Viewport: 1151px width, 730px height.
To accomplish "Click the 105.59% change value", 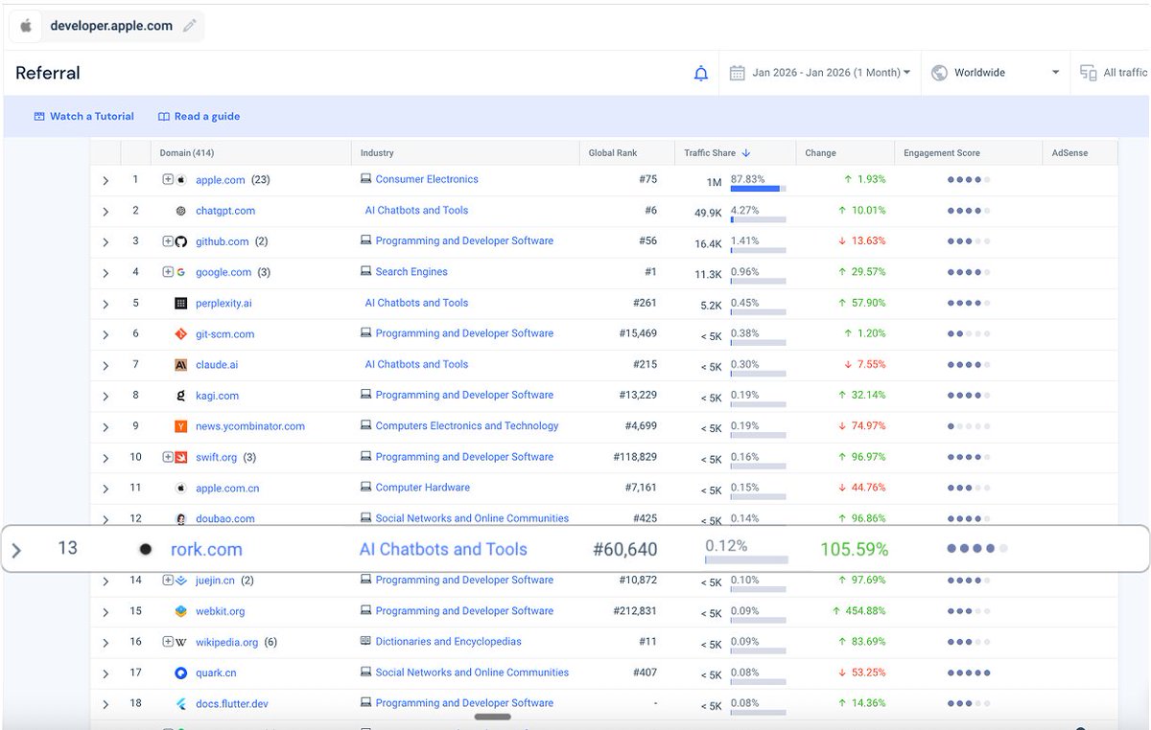I will 854,550.
